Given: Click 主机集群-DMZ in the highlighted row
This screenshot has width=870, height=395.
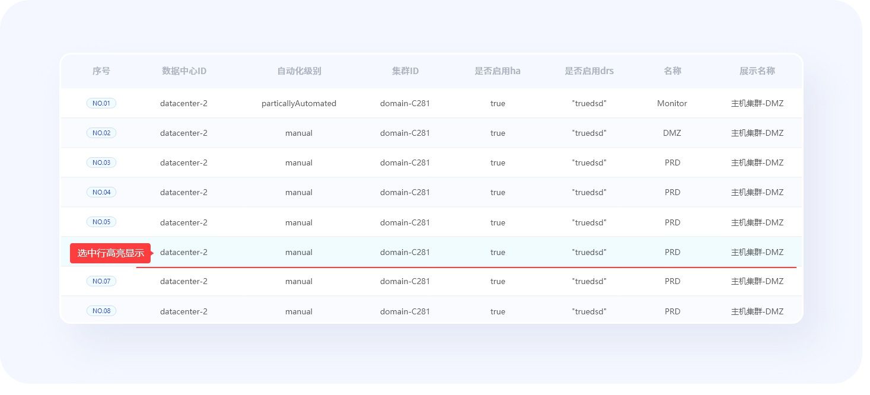Looking at the screenshot, I should (x=757, y=252).
